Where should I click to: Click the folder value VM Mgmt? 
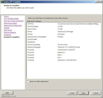(x=61, y=34)
